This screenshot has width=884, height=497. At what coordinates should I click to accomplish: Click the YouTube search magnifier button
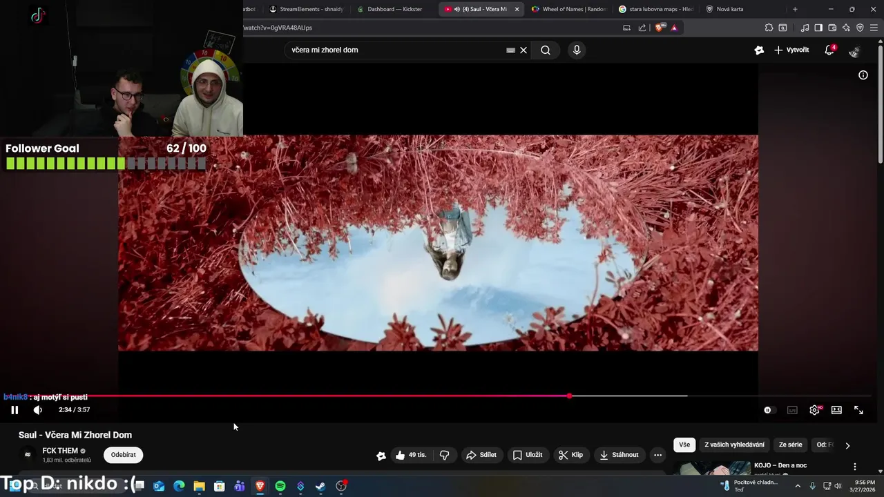[x=546, y=50]
